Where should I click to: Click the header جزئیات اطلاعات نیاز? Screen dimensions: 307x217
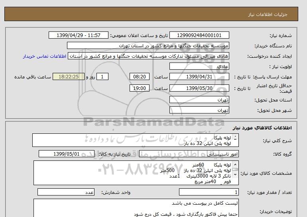point(268,15)
